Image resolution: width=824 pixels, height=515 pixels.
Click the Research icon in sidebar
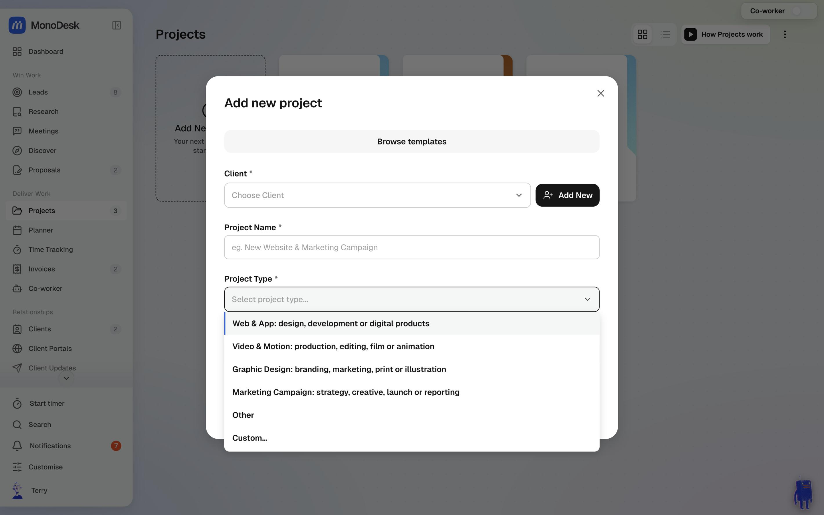coord(17,112)
